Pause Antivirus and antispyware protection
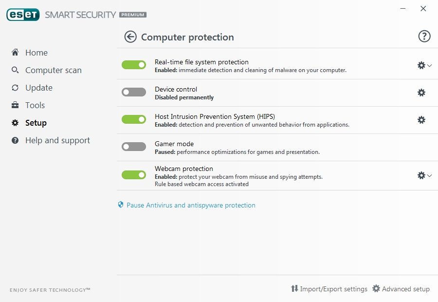The height and width of the screenshot is (302, 438). click(x=191, y=205)
